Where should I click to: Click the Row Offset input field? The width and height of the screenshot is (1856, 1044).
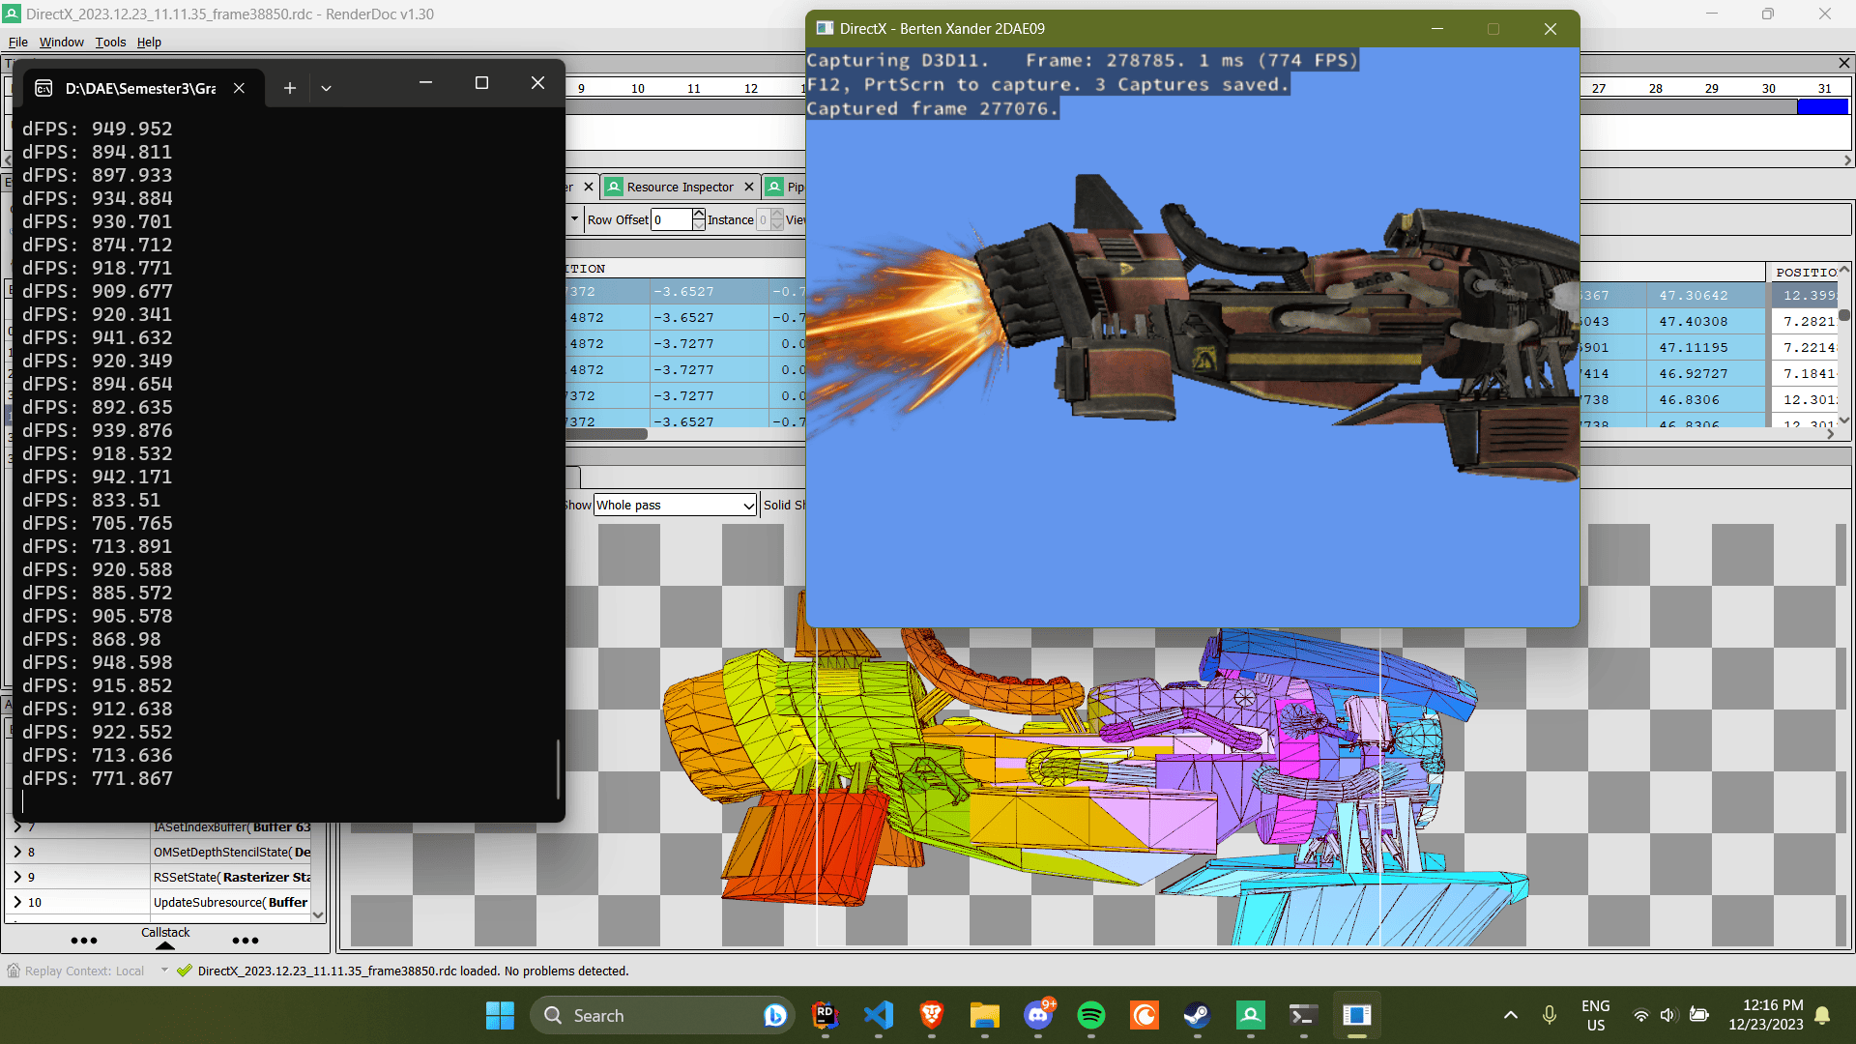click(672, 219)
